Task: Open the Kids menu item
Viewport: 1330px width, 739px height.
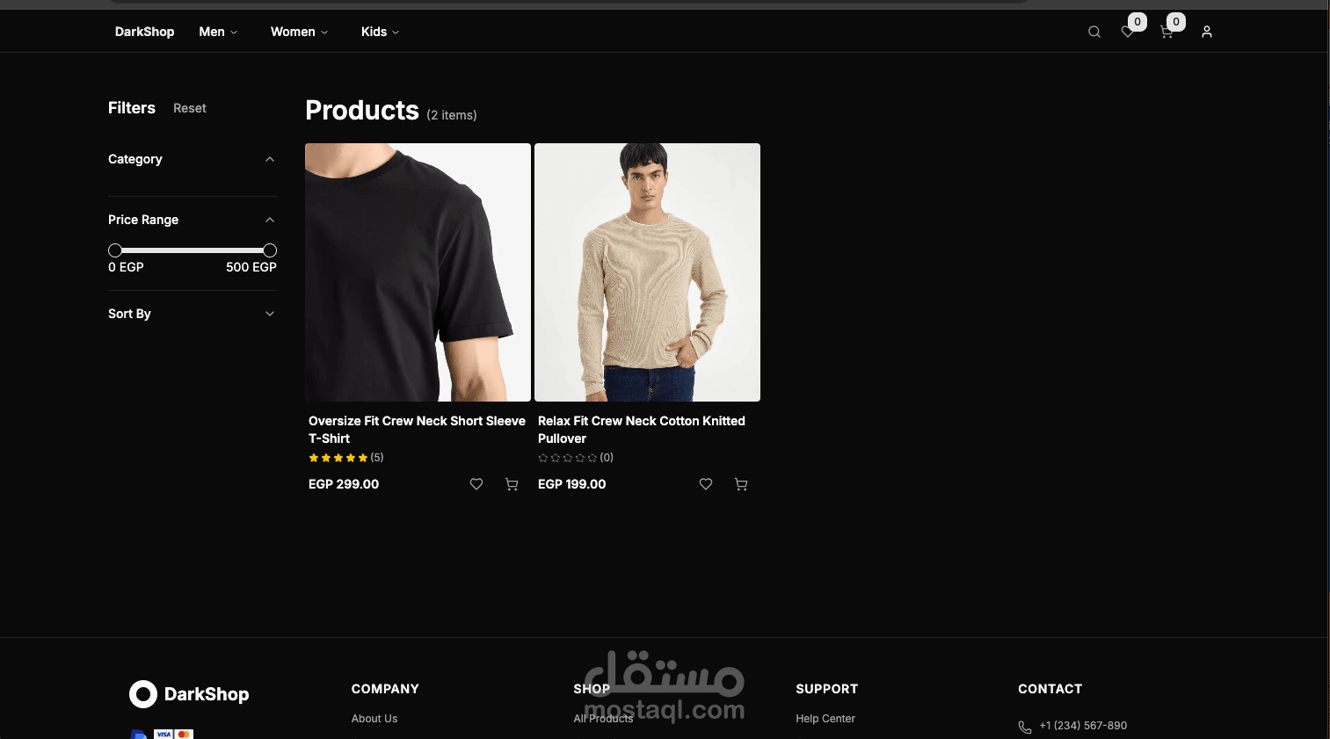Action: coord(380,32)
